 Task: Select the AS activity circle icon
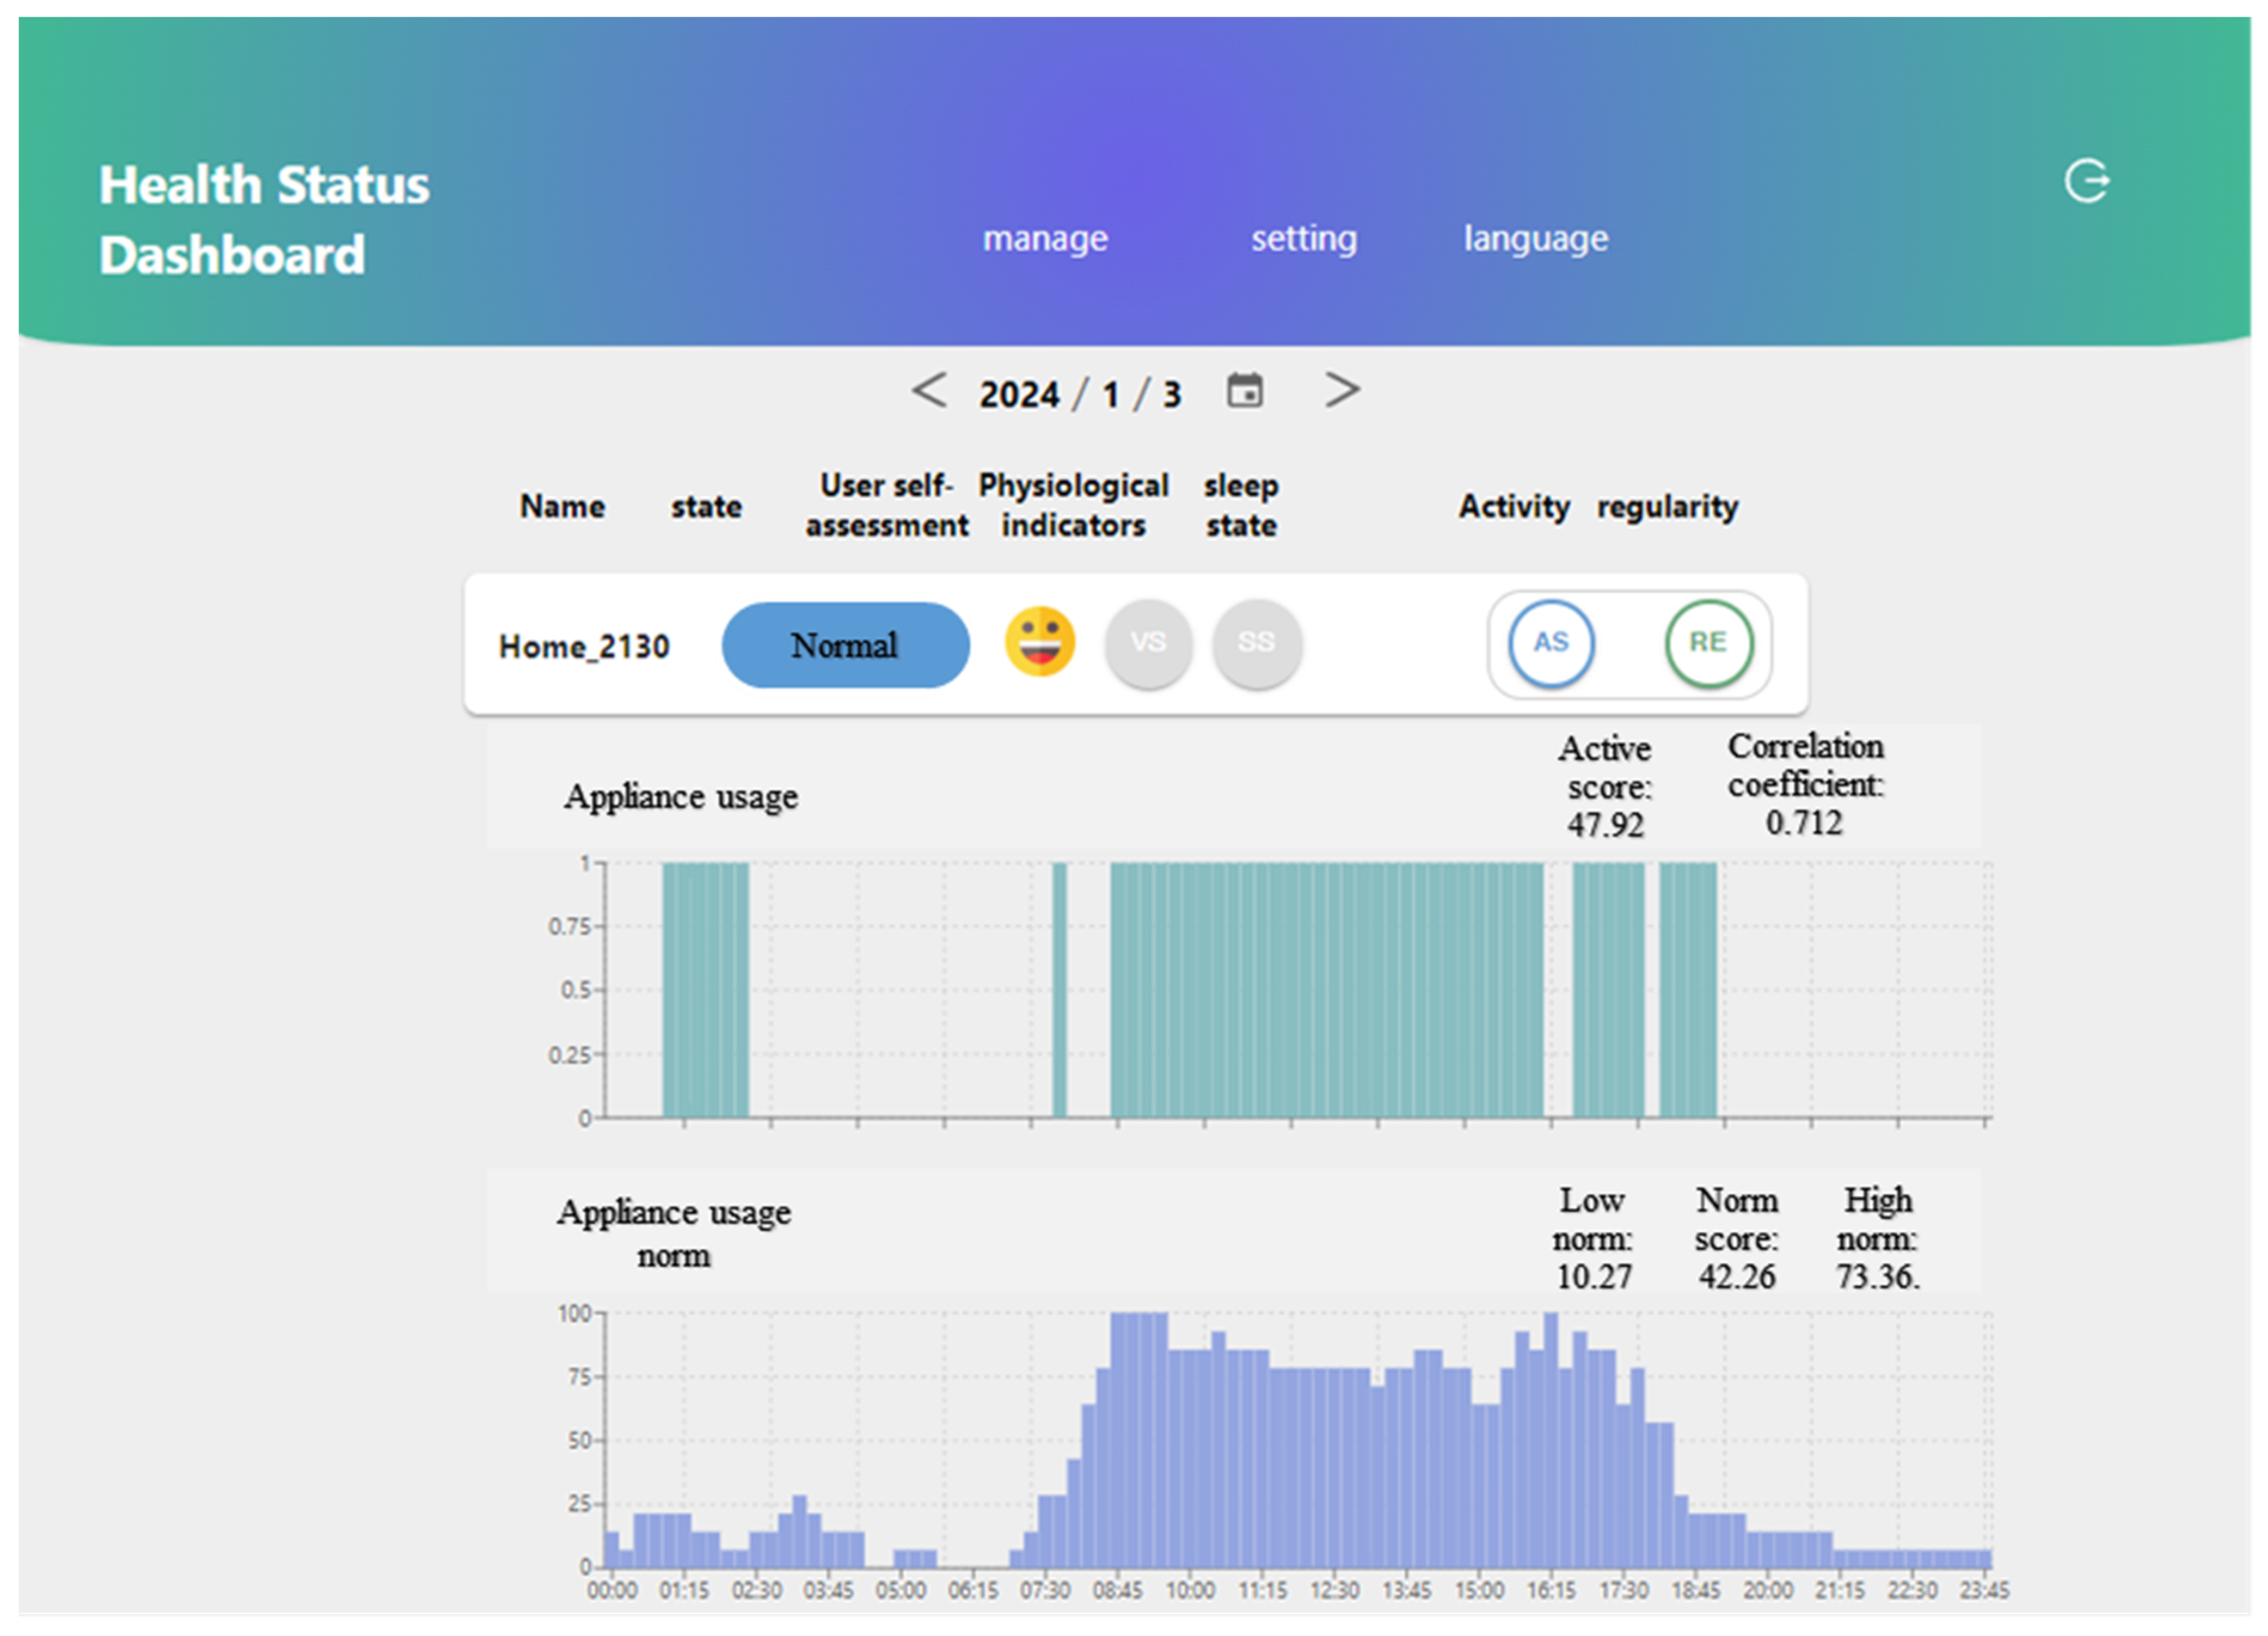pyautogui.click(x=1551, y=642)
